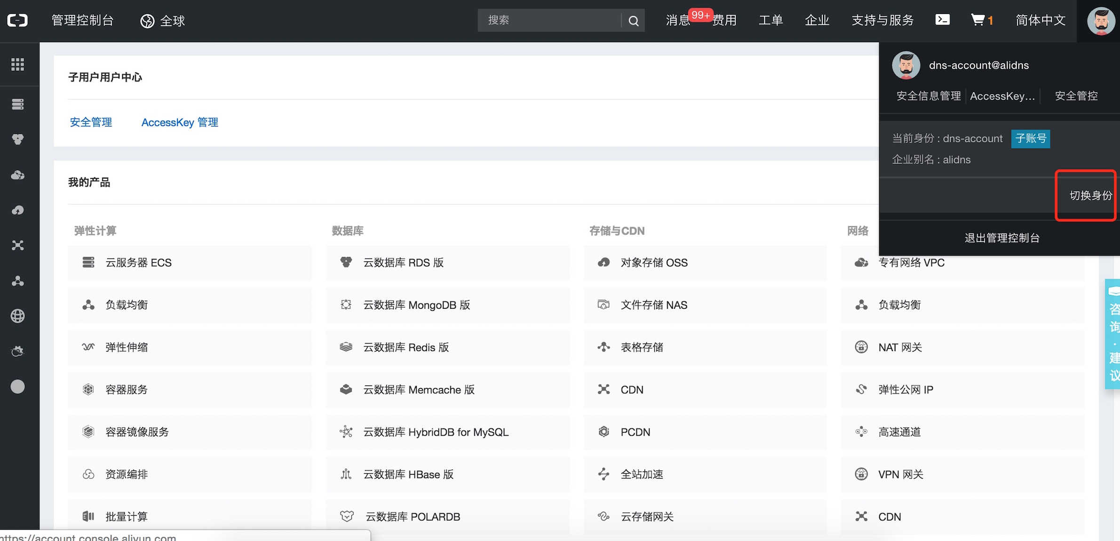Screen dimensions: 1120x541
Task: Open the 安全管理 link
Action: 91,122
